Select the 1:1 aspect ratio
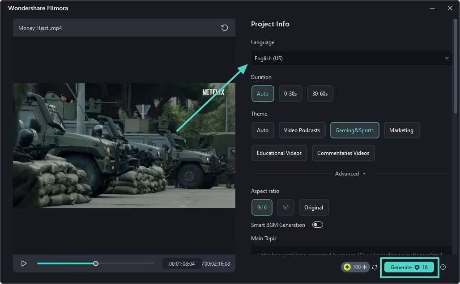The height and width of the screenshot is (284, 460). [285, 208]
